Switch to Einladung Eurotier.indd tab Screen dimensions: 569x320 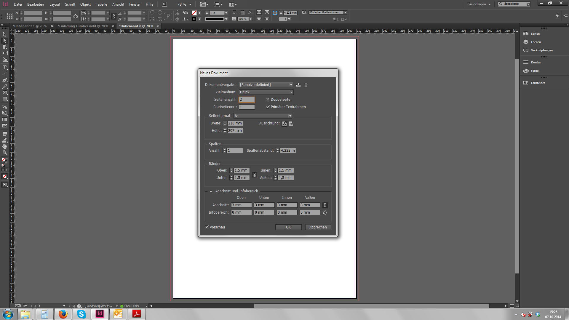(x=83, y=26)
